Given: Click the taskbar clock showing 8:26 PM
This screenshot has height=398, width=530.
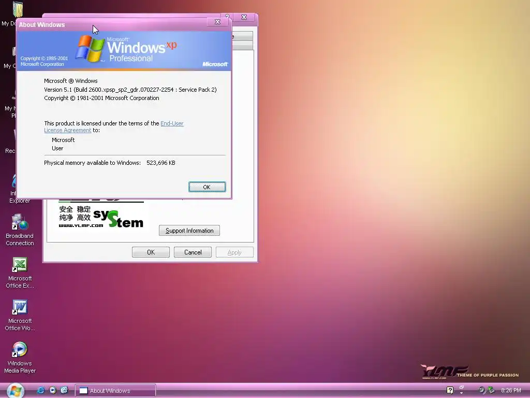Looking at the screenshot, I should coord(511,391).
